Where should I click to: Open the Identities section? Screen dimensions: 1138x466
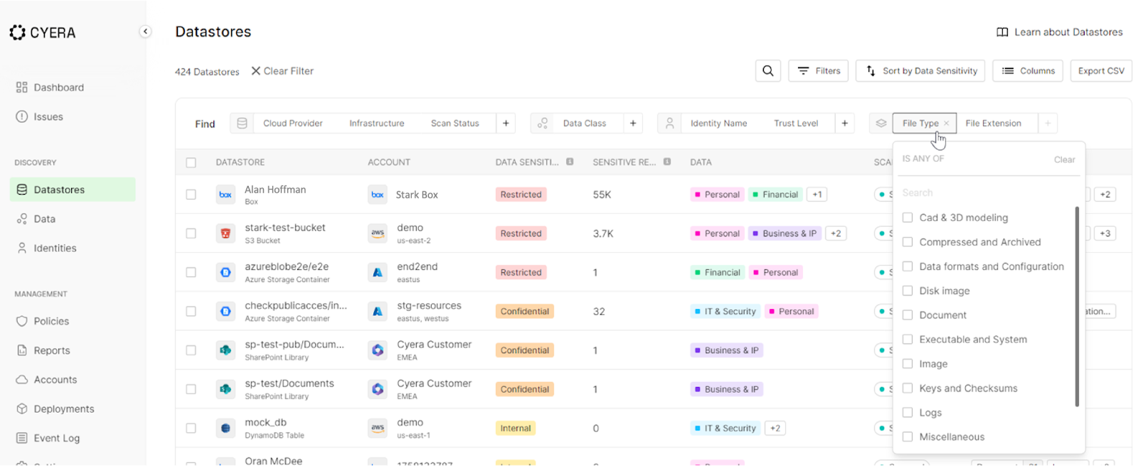[55, 248]
